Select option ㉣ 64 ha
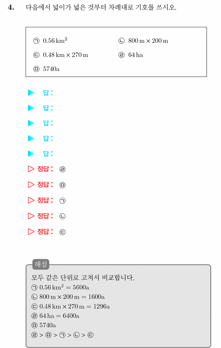The width and height of the screenshot is (221, 348). click(x=131, y=55)
